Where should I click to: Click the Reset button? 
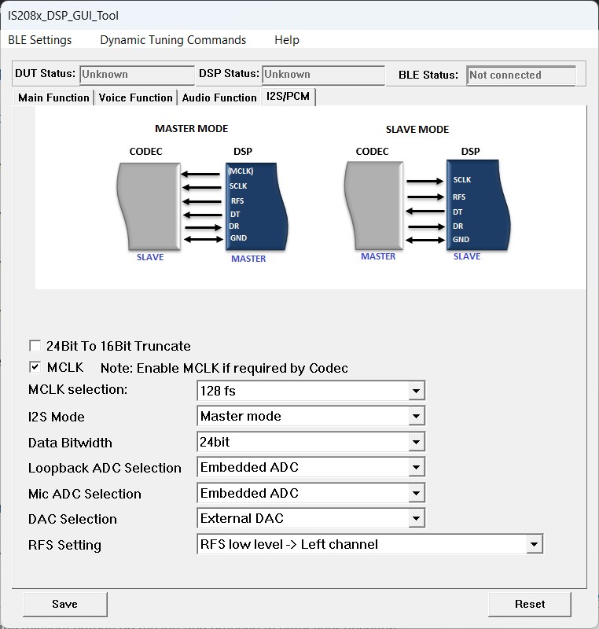pyautogui.click(x=530, y=604)
